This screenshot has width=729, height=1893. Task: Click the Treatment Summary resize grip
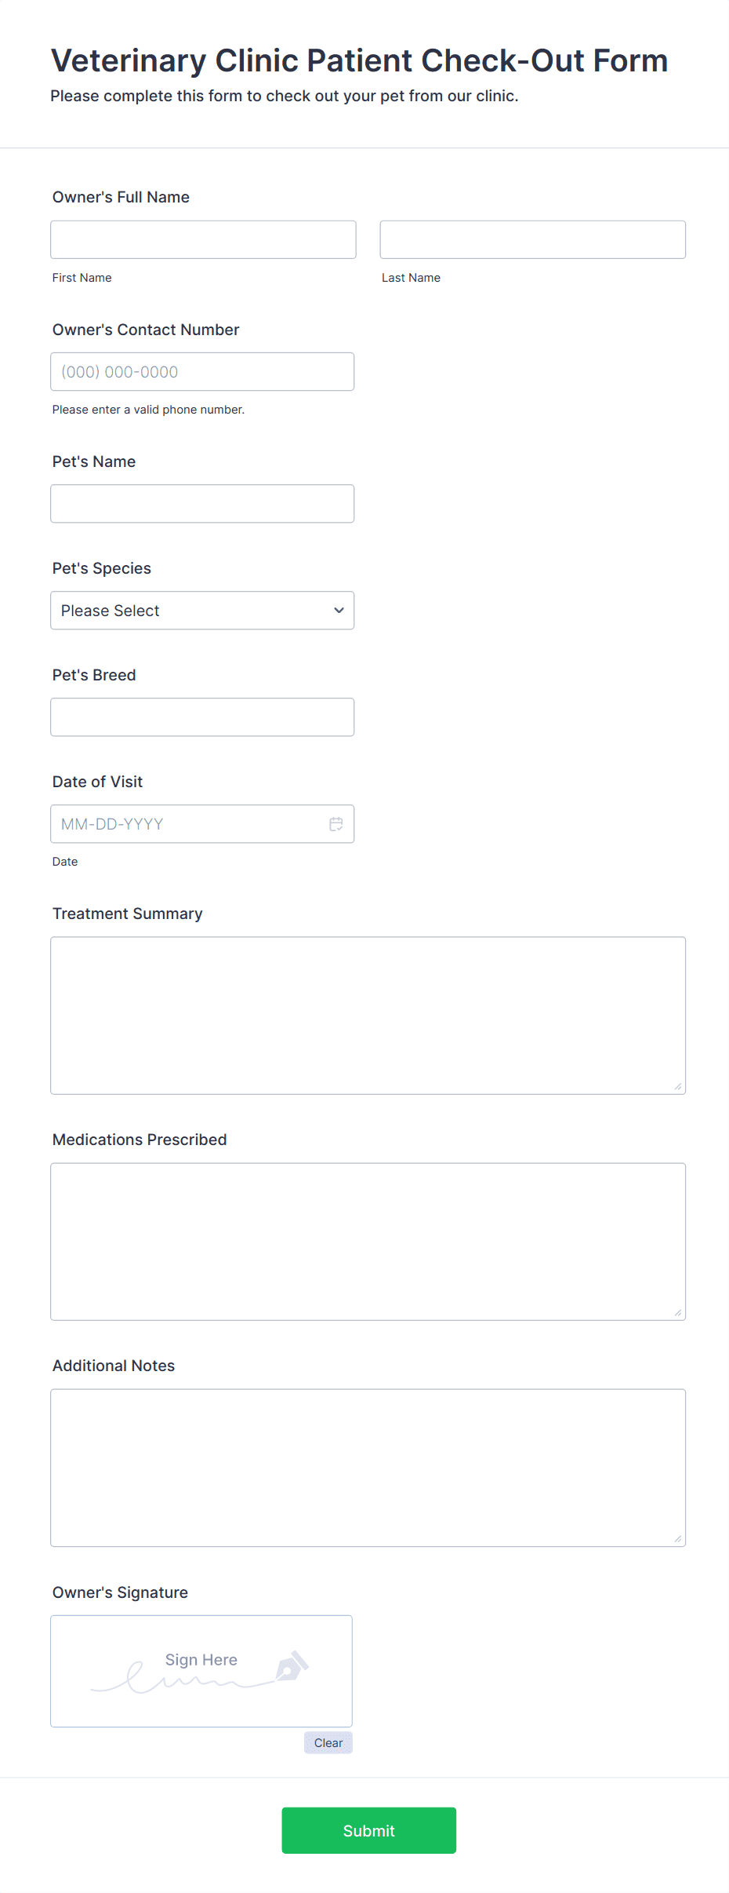pos(677,1086)
